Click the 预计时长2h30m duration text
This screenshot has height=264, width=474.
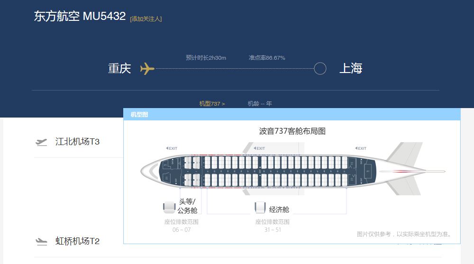[206, 58]
